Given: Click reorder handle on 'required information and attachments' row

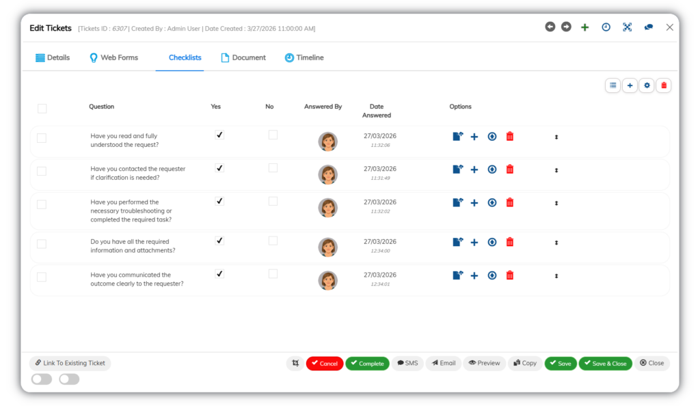Looking at the screenshot, I should (556, 243).
